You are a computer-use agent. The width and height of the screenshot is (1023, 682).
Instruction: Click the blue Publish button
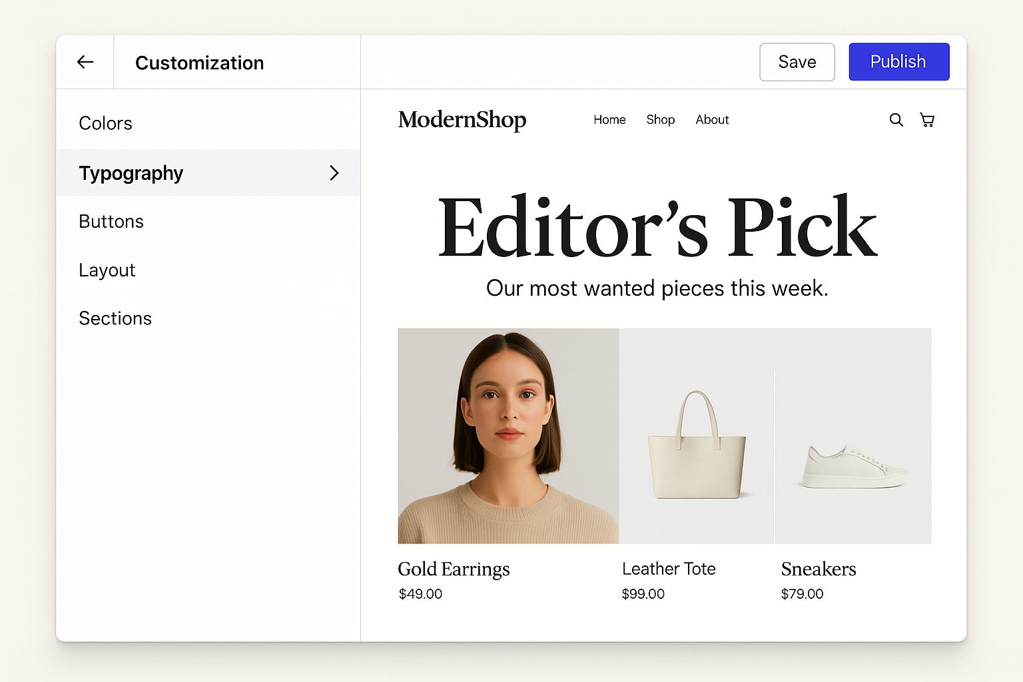[898, 62]
